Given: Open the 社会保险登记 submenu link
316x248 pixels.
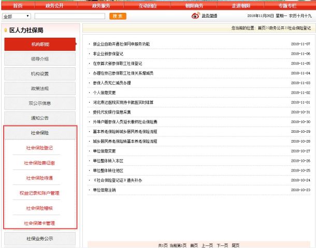Looking at the screenshot, I should (39, 148).
